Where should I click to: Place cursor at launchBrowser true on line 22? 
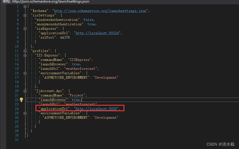[75, 100]
